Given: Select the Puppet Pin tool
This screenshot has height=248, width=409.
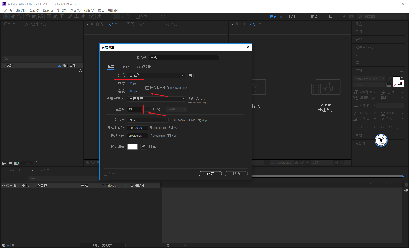Looking at the screenshot, I should (99, 16).
